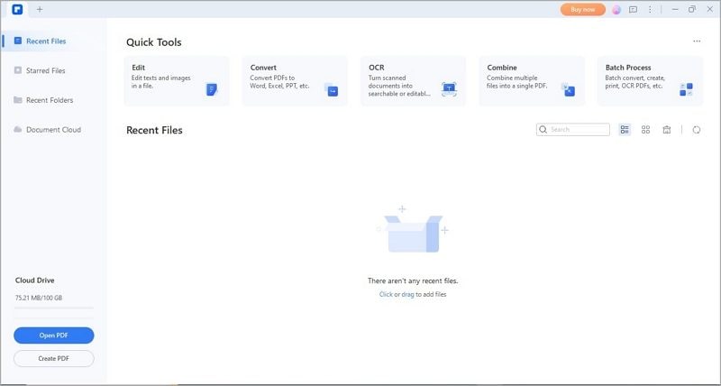Click the Buy now button
This screenshot has width=721, height=386.
(583, 10)
